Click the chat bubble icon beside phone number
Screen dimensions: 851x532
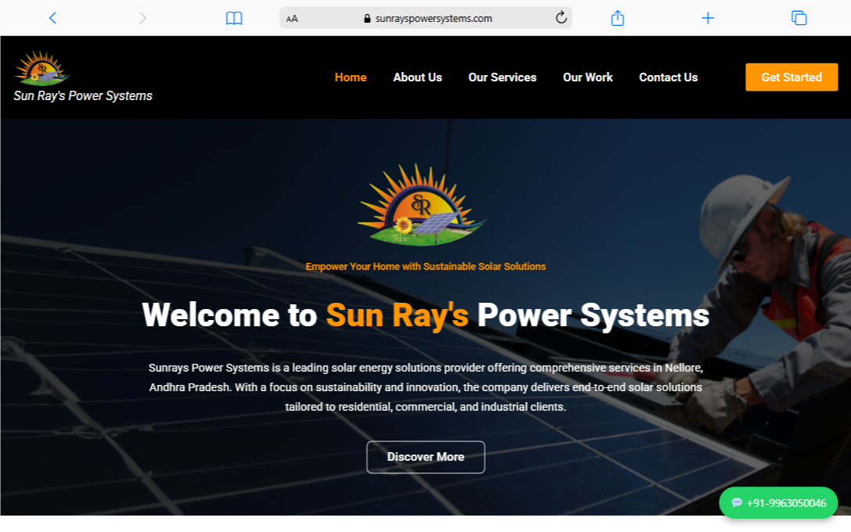tap(737, 503)
